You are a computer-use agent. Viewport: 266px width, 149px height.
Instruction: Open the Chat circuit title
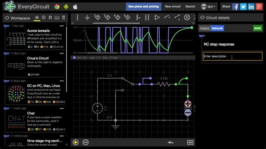pyautogui.click(x=31, y=113)
